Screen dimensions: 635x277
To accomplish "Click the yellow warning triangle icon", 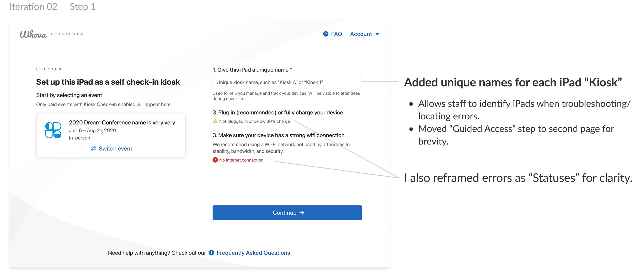I will (215, 121).
